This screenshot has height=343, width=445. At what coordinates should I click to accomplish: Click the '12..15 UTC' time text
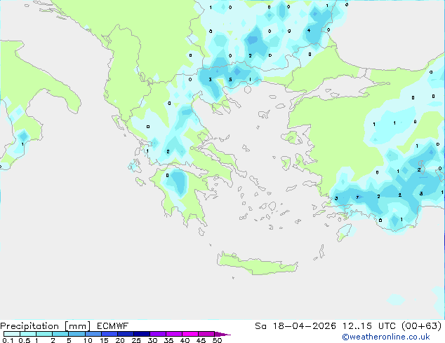tap(369, 326)
